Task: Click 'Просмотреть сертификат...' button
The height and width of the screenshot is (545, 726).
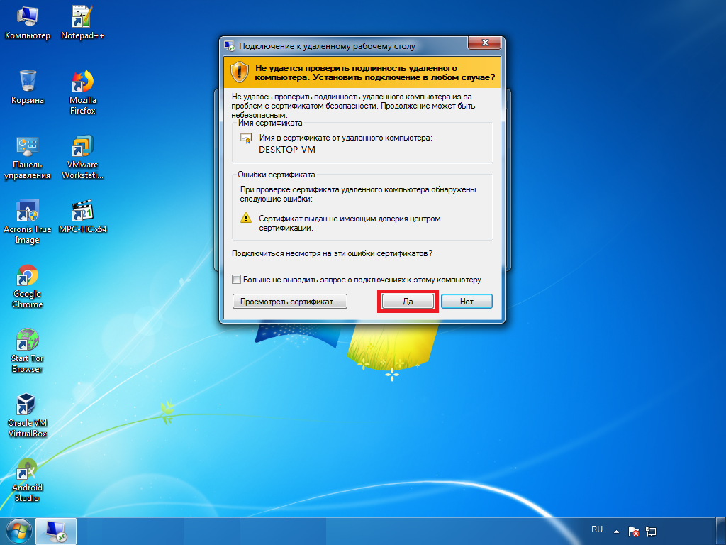Action: point(289,302)
